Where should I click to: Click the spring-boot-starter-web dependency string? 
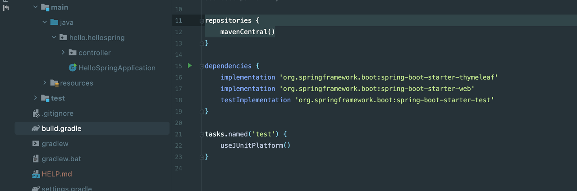(377, 89)
